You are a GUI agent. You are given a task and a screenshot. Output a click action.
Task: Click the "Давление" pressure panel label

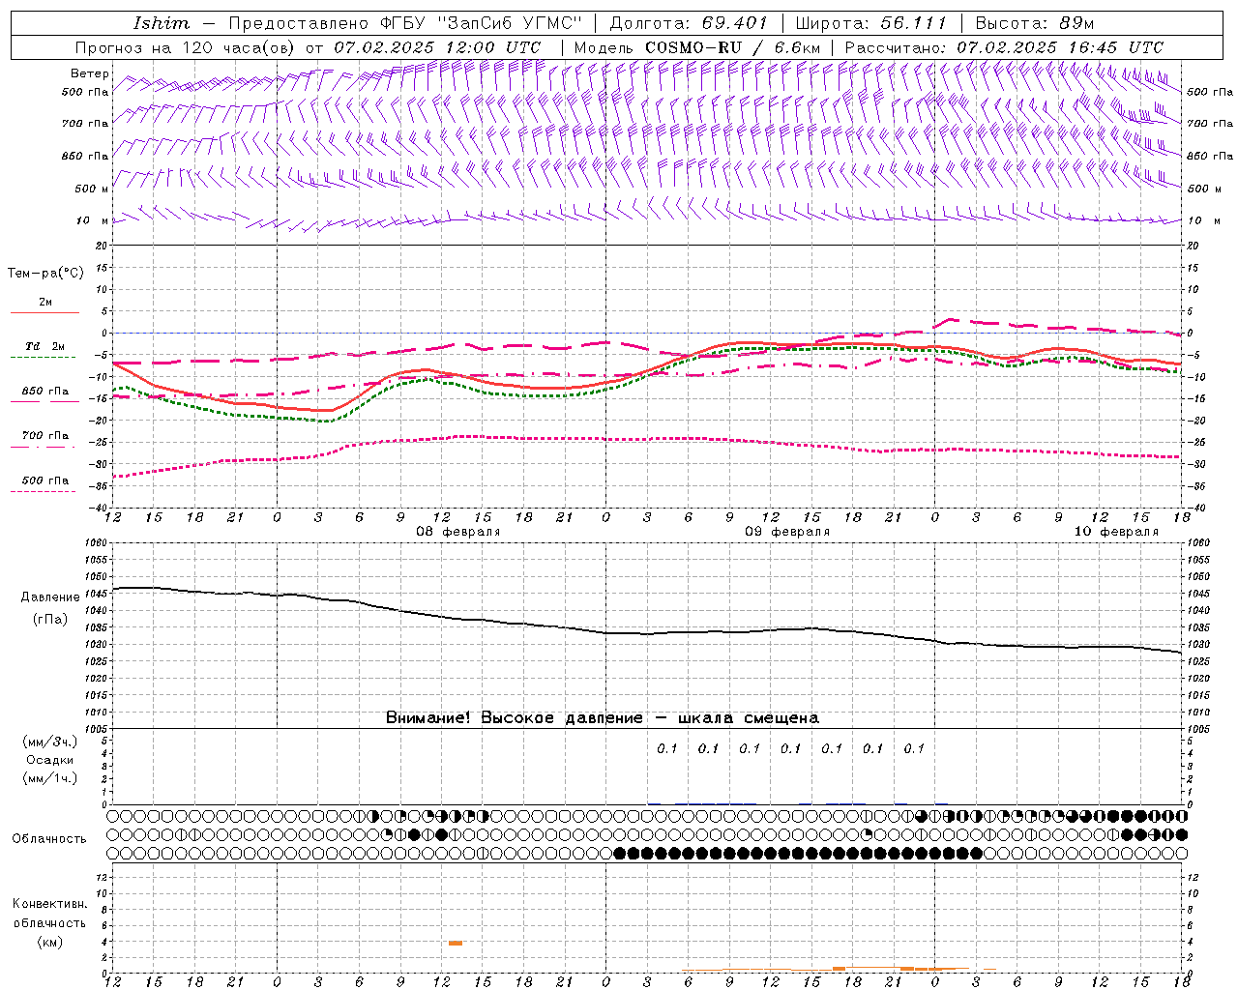[x=50, y=597]
